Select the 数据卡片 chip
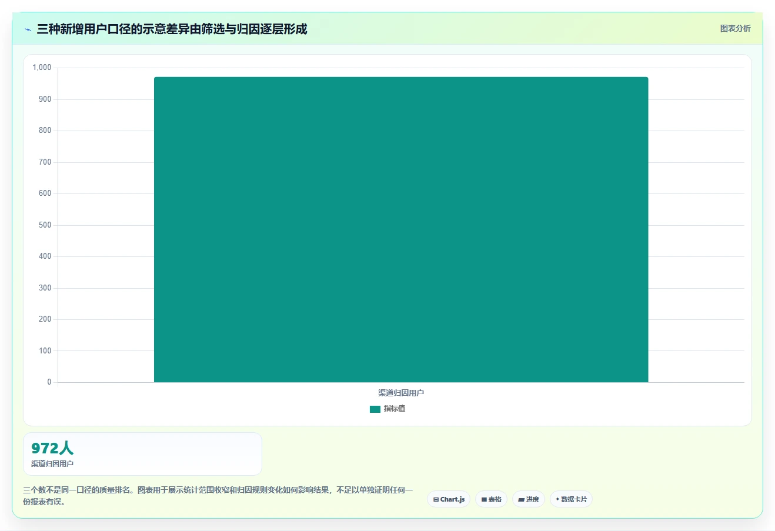This screenshot has width=775, height=531. click(x=571, y=499)
